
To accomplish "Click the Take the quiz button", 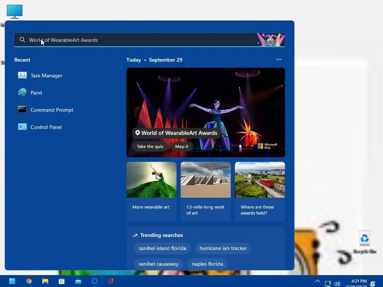I will coord(150,146).
